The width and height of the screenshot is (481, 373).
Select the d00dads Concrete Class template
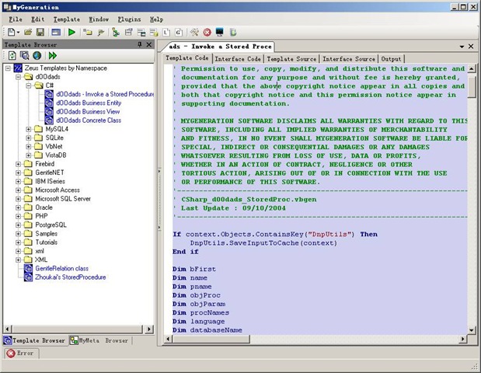89,120
